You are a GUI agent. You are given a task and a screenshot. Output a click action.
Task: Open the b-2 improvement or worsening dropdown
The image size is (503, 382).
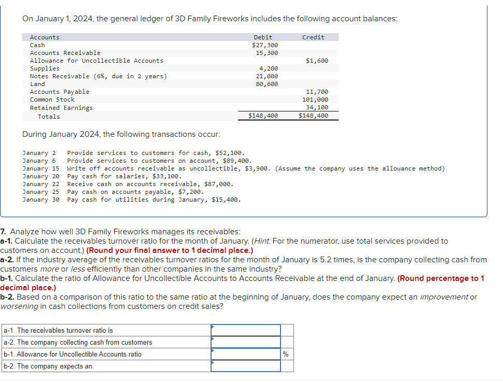point(246,366)
